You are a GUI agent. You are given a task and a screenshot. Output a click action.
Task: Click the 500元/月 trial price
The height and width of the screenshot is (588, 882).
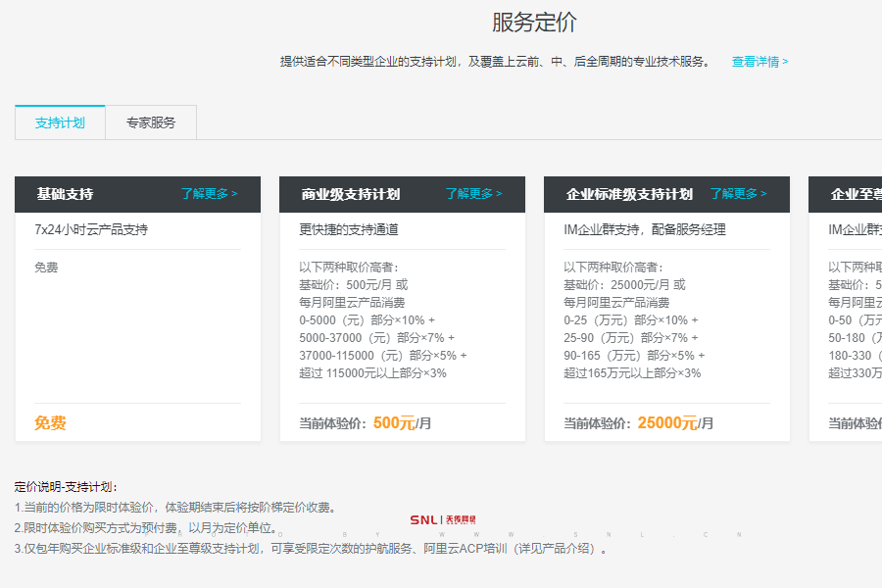click(402, 423)
